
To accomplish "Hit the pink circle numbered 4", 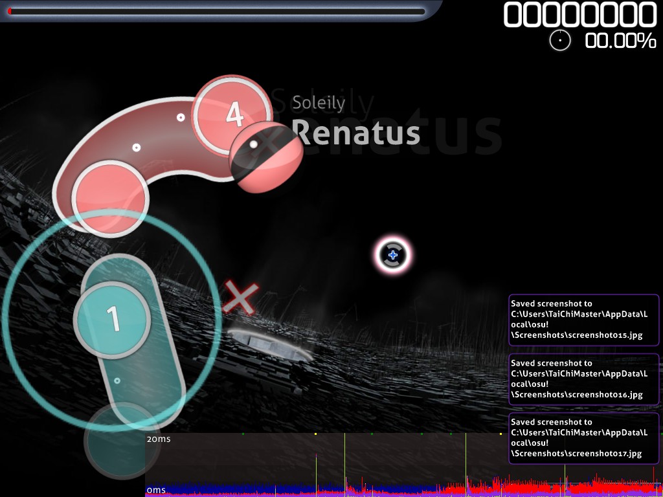I will click(232, 116).
